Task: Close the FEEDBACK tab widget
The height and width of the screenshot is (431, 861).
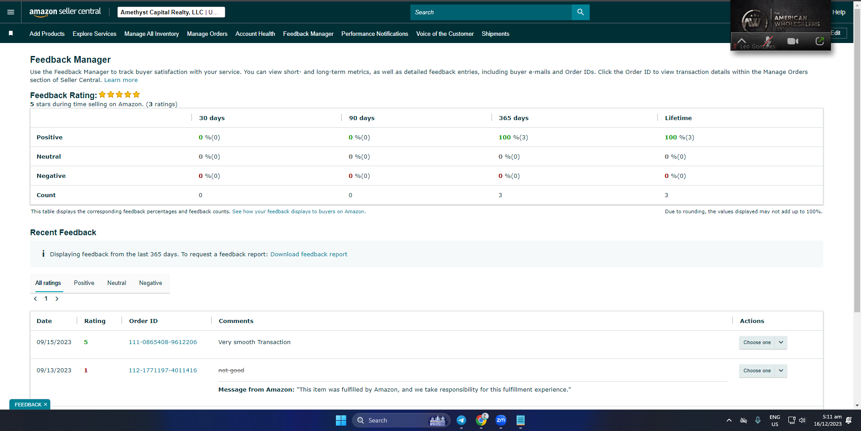Action: (45, 405)
